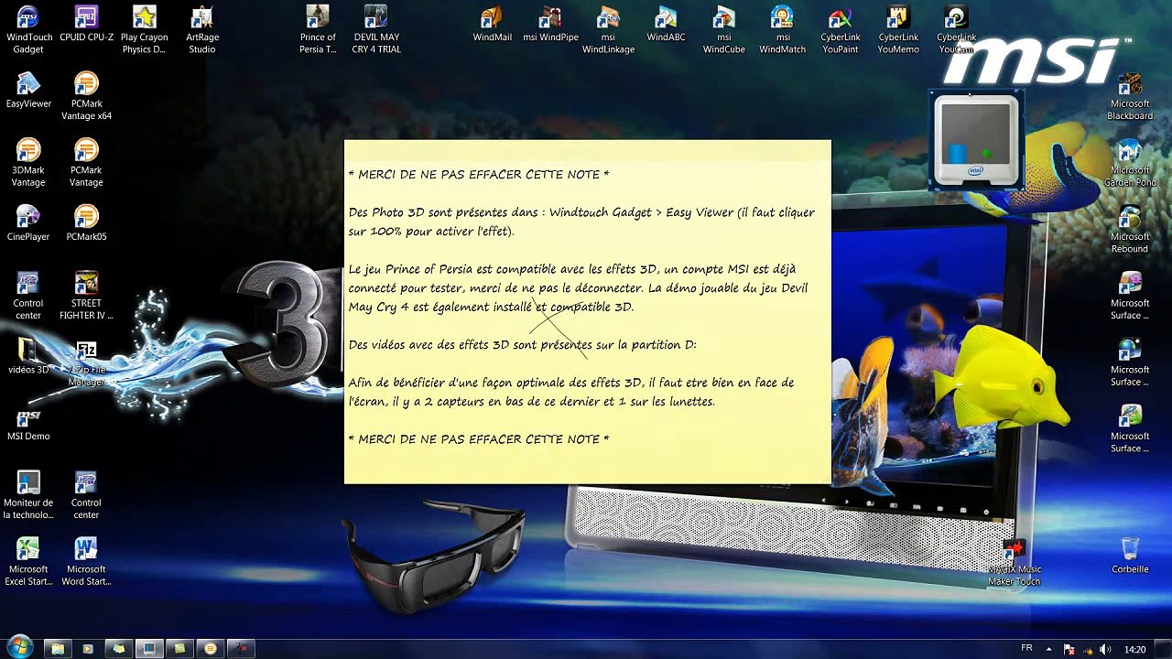
Task: Select the EasyViewer desktop icon
Action: click(x=28, y=91)
